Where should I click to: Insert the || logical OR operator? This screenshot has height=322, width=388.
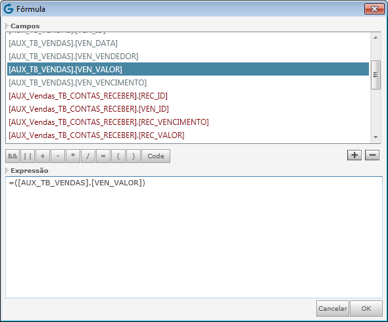[28, 156]
